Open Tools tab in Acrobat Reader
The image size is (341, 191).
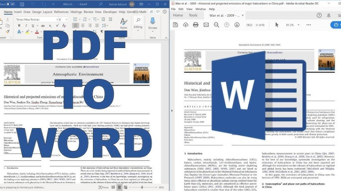coord(193,15)
